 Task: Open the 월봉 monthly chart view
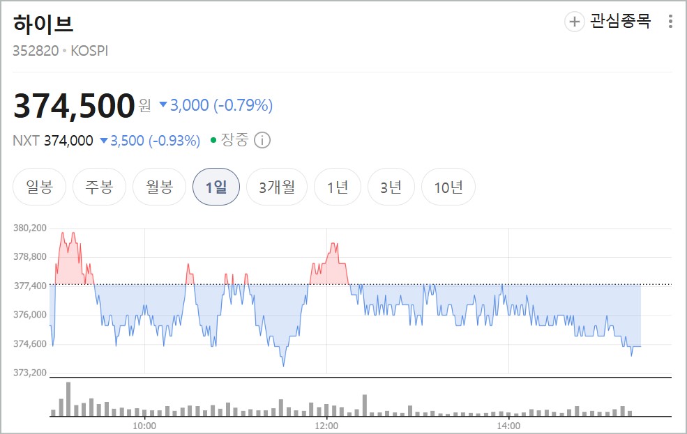click(x=158, y=186)
